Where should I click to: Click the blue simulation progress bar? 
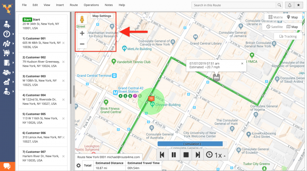click(190, 144)
